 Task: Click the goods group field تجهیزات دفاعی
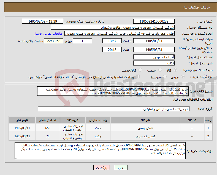(114, 109)
